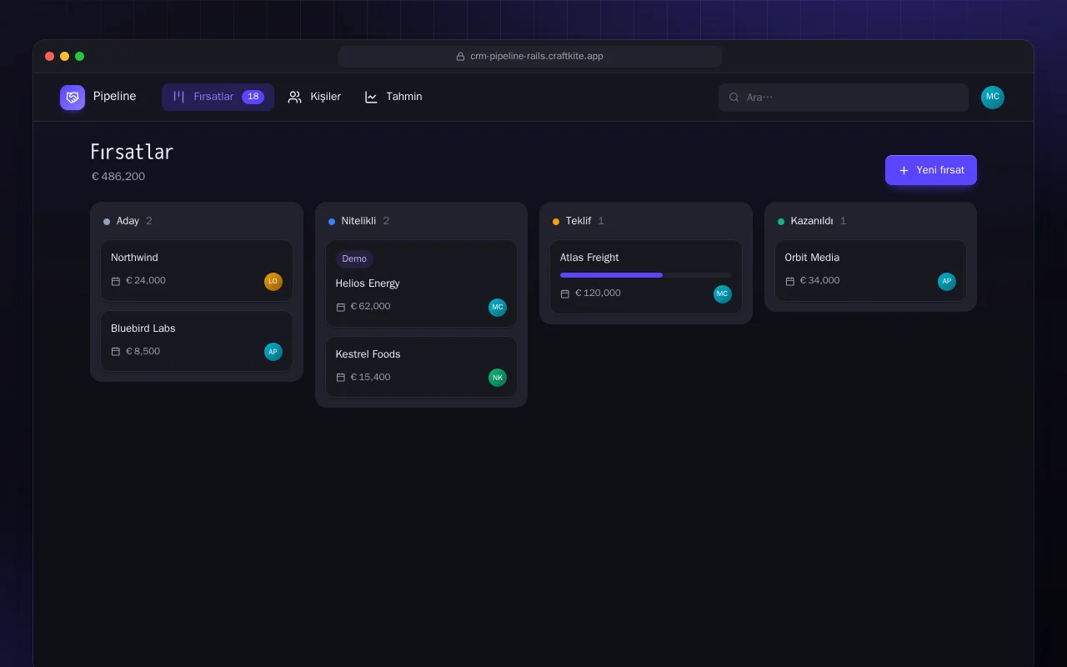The height and width of the screenshot is (667, 1067).
Task: Open the Northwind deal card
Action: [197, 270]
